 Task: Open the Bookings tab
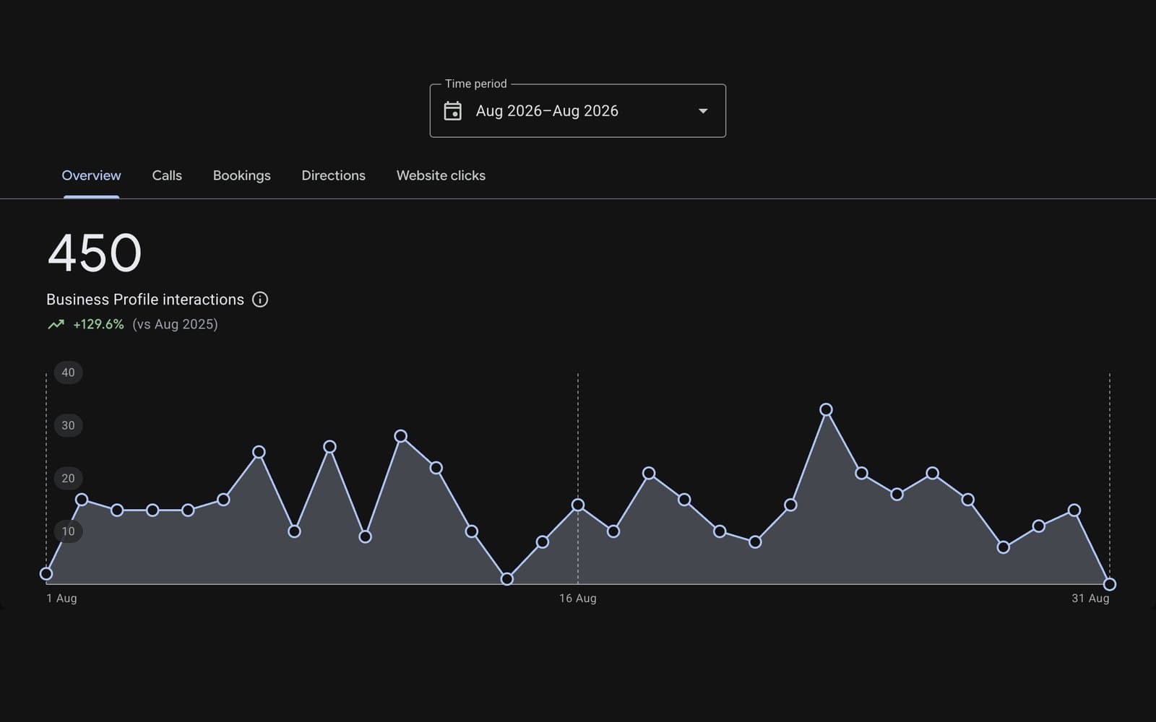click(241, 175)
